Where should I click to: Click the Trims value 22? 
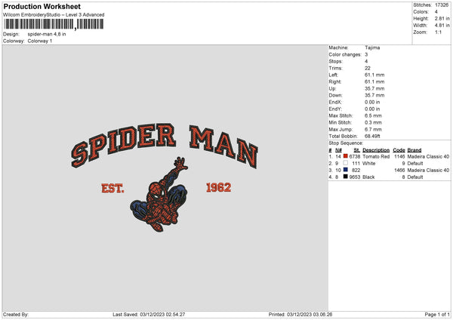(367, 68)
